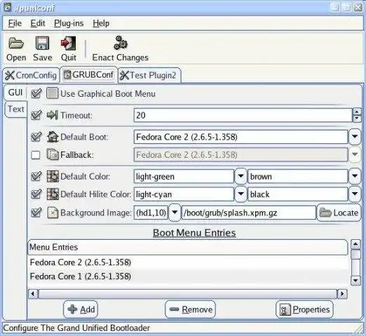Click in the Timeout value field
This screenshot has height=336, width=366.
[243, 115]
